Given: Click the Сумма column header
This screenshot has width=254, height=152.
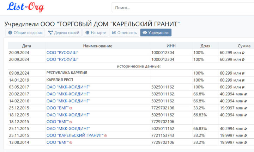Looking at the screenshot, I should pos(244,46).
